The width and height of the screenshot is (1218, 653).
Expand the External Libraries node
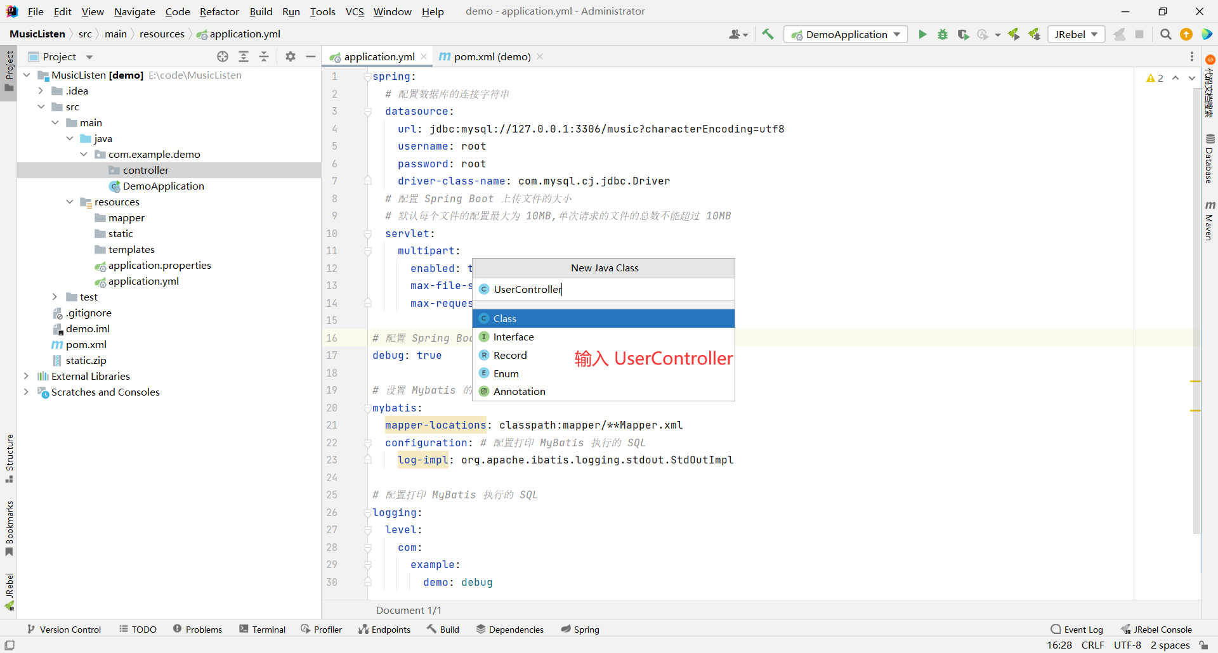[x=26, y=376]
